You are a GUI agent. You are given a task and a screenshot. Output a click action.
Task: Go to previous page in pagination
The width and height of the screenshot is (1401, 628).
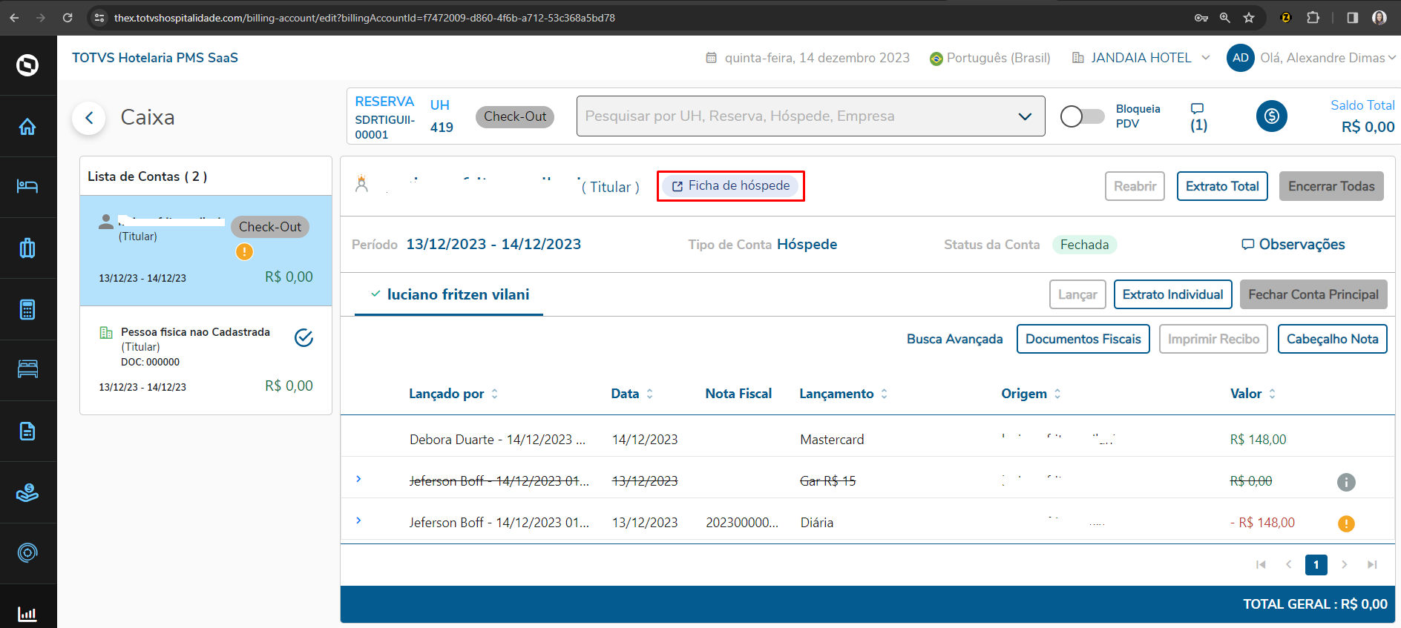pos(1289,565)
